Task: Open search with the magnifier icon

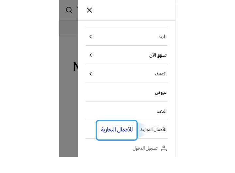Action: [69, 10]
